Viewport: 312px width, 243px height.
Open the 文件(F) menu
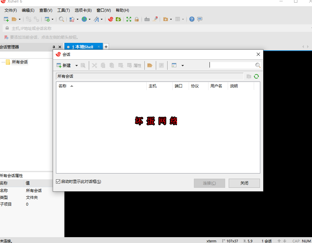pos(10,10)
